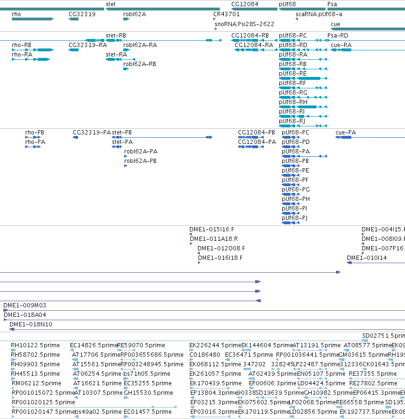Click the CG12084 gene bar

click(254, 9)
